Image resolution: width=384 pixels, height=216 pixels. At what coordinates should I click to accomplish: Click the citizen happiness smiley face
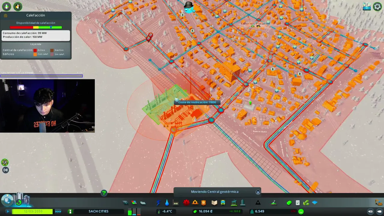coord(301,211)
